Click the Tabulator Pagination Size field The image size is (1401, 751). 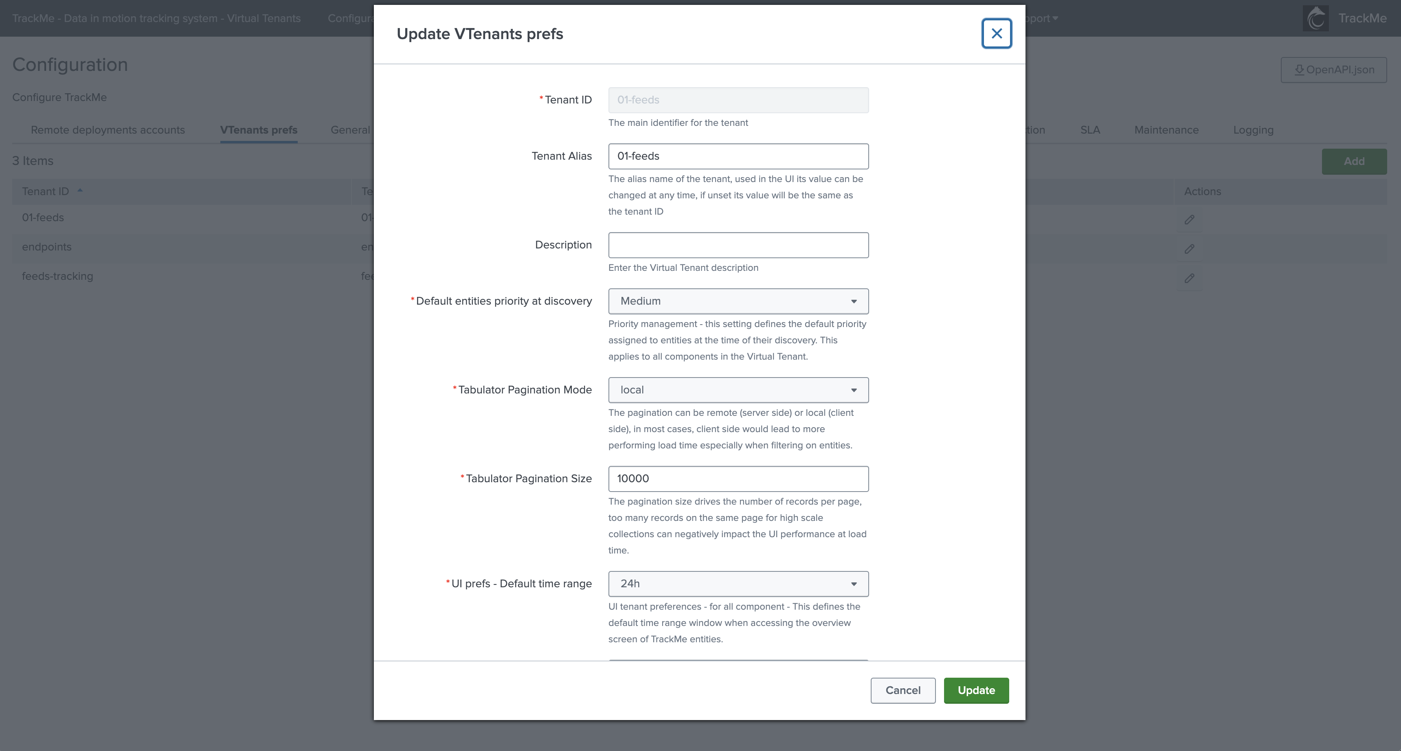pos(738,479)
